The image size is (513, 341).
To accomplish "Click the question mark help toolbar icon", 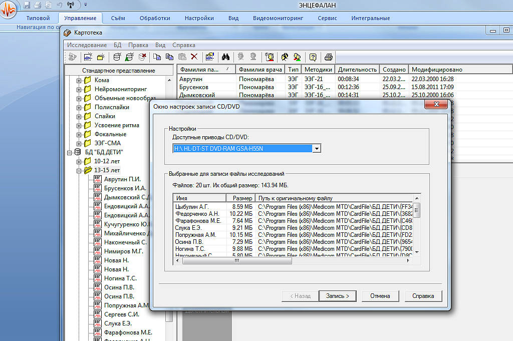I will pyautogui.click(x=313, y=57).
